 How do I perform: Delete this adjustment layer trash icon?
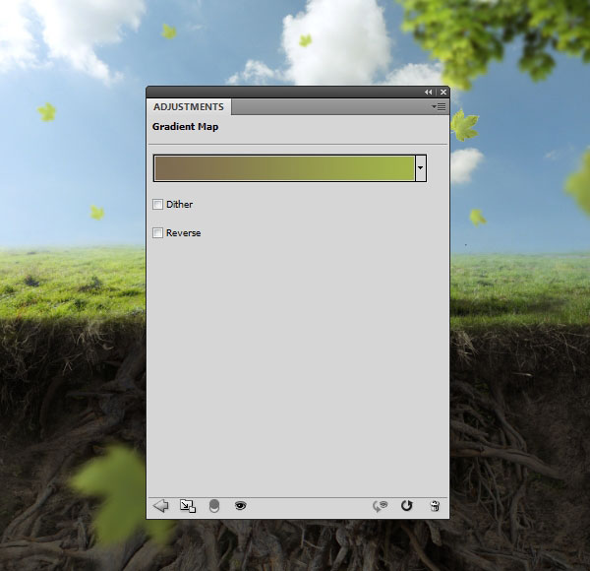click(x=435, y=506)
